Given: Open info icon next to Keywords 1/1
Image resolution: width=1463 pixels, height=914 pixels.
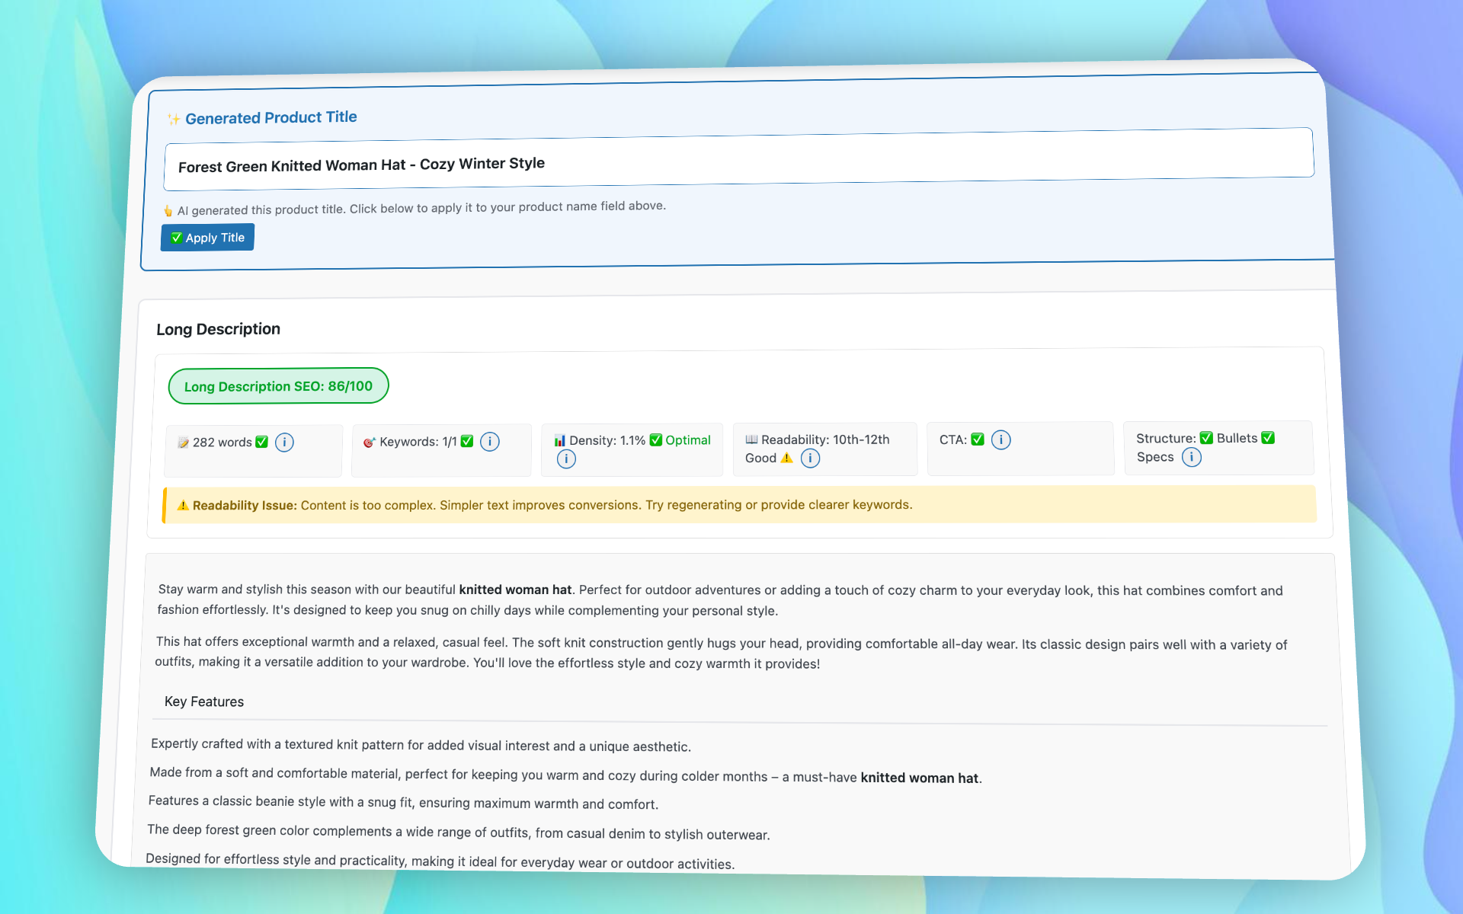Looking at the screenshot, I should [x=490, y=442].
